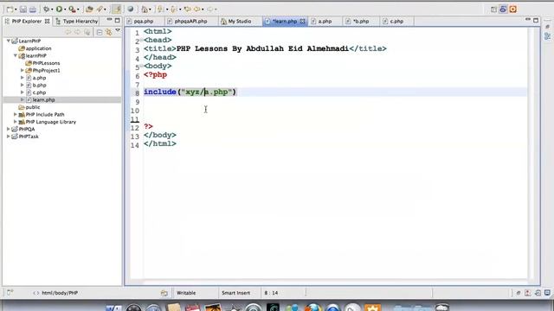Expand the PHPTask project
554x311 pixels.
tap(8, 136)
